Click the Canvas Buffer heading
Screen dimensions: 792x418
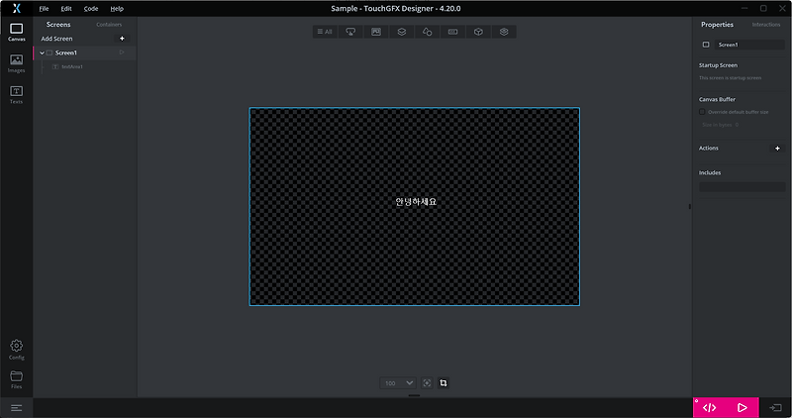[717, 100]
